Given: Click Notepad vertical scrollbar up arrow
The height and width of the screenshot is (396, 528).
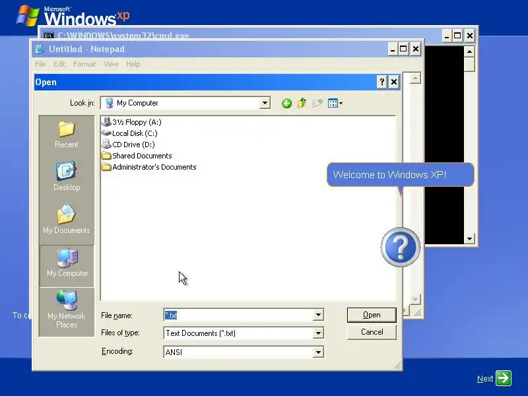Looking at the screenshot, I should click(x=415, y=78).
